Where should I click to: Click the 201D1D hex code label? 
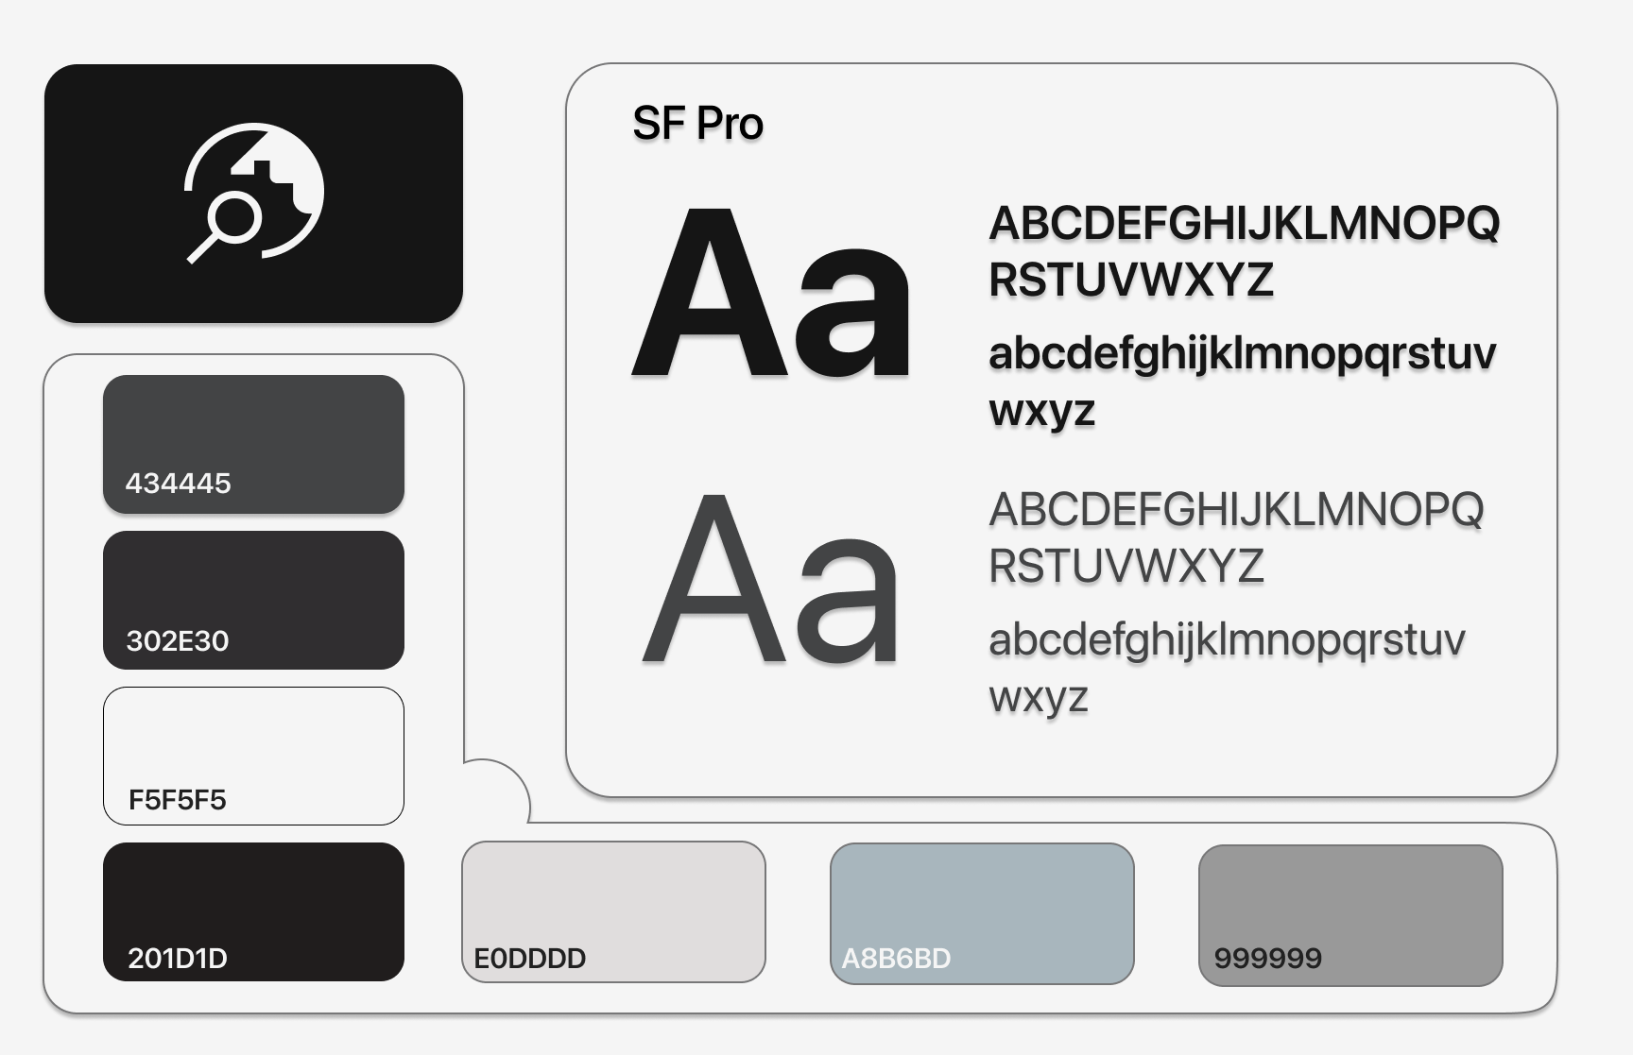coord(178,959)
